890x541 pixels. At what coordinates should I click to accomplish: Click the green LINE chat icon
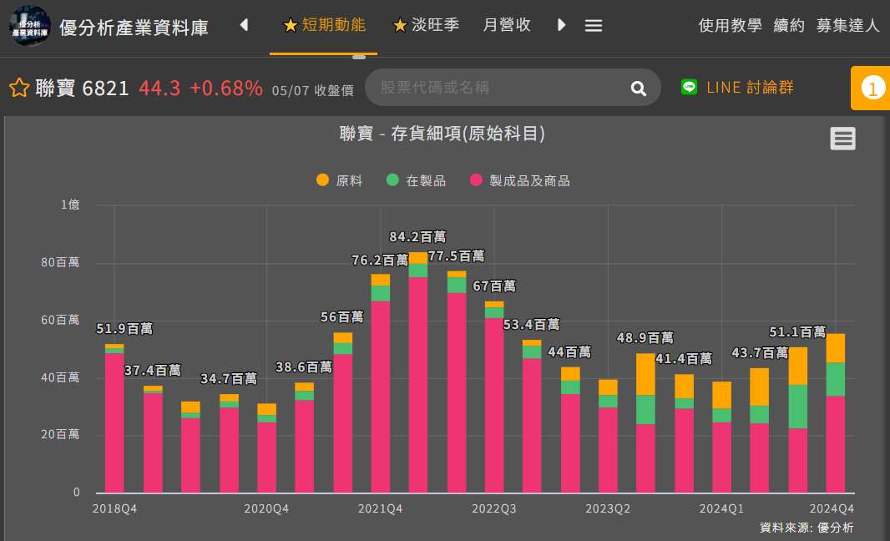tap(689, 87)
